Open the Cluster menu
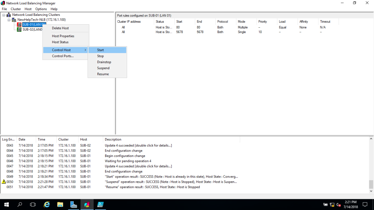The image size is (374, 210). (x=16, y=9)
